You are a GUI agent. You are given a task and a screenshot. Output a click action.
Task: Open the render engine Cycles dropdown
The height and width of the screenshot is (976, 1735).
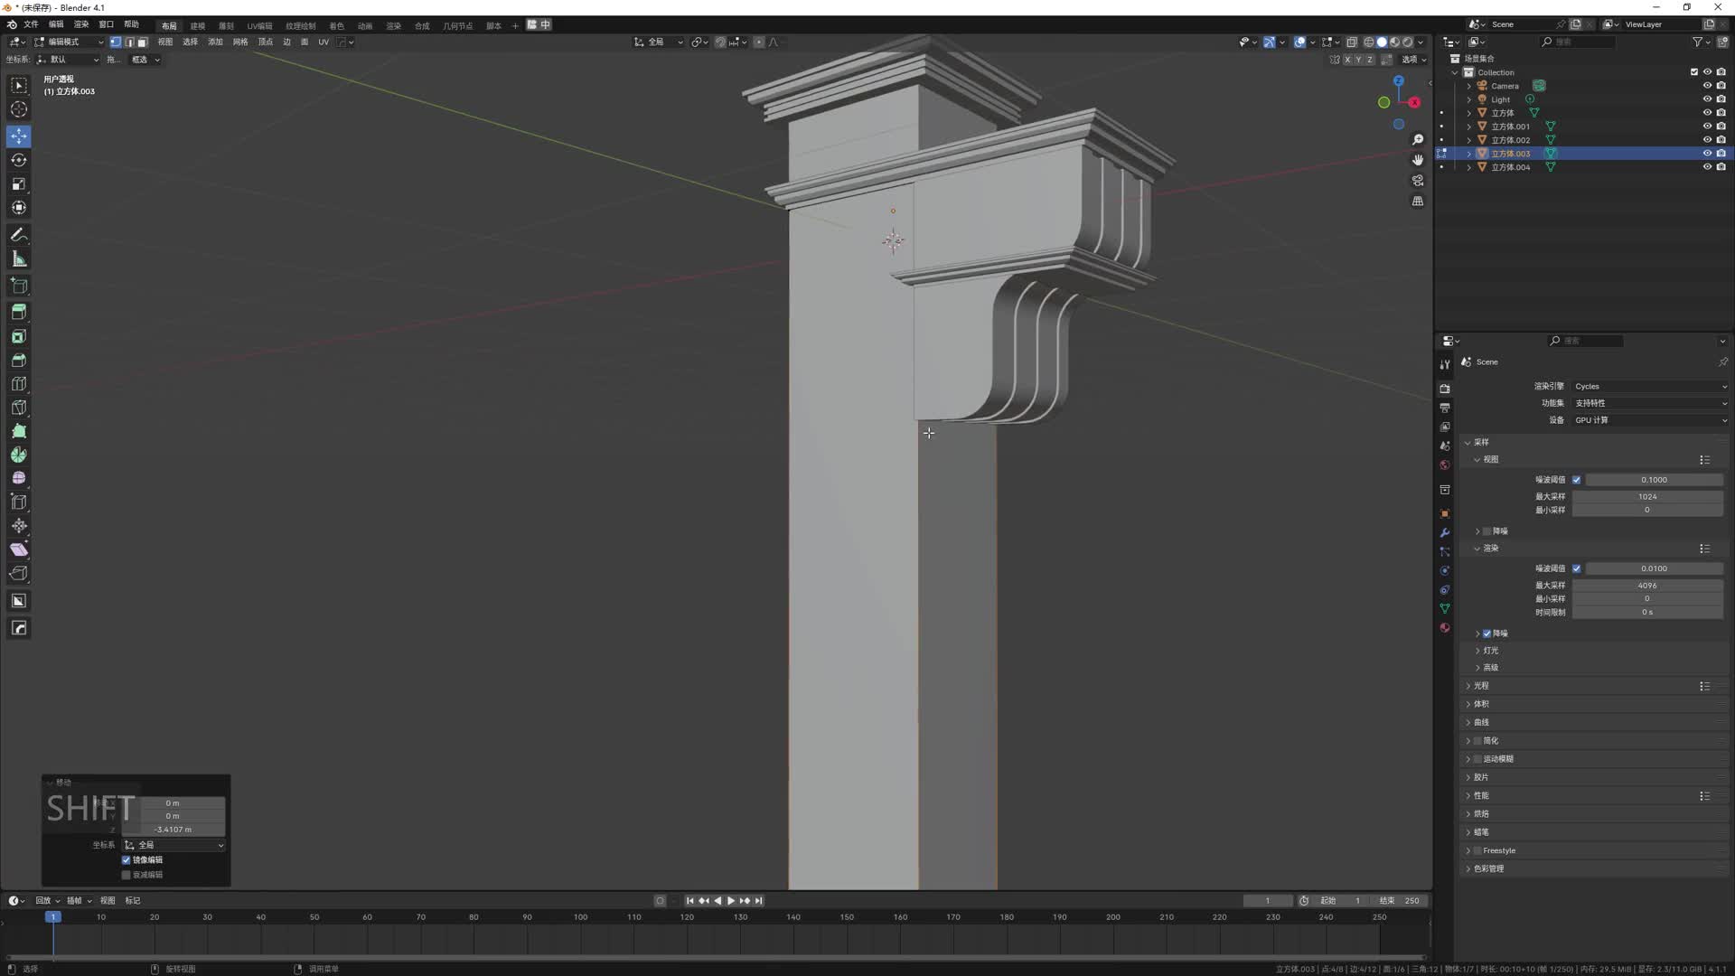point(1650,386)
